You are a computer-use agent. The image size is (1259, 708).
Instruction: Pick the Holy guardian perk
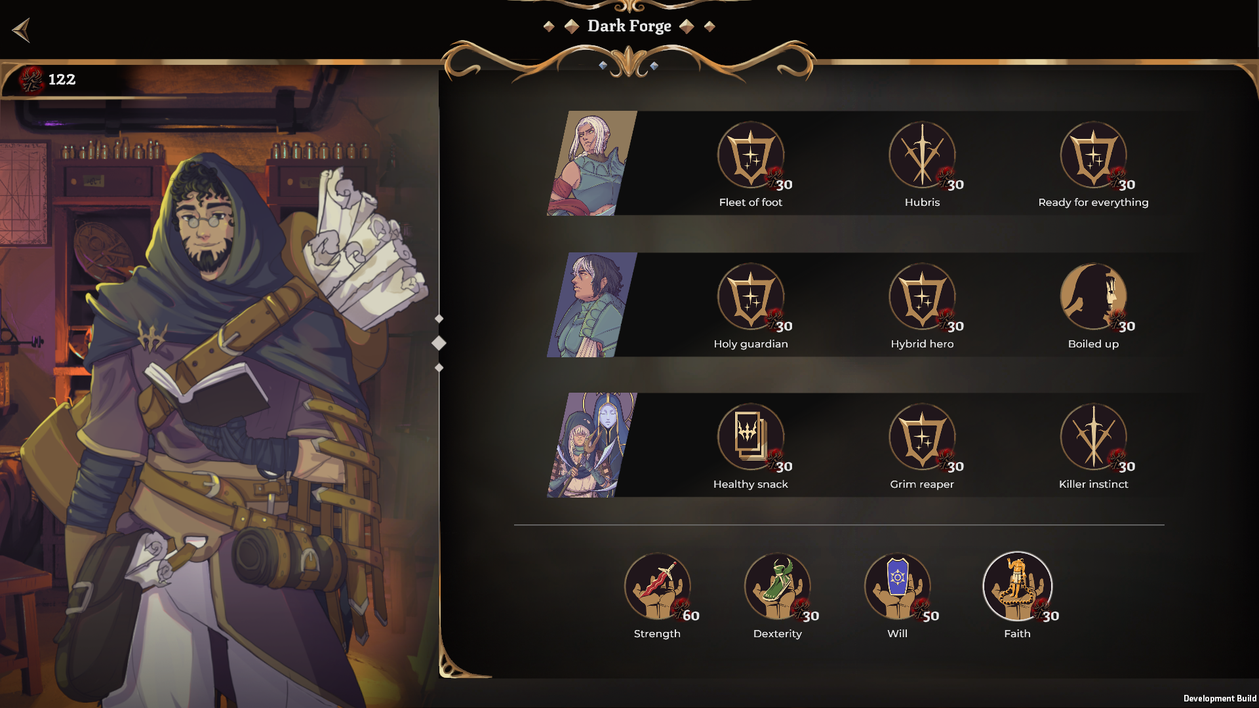pyautogui.click(x=751, y=297)
